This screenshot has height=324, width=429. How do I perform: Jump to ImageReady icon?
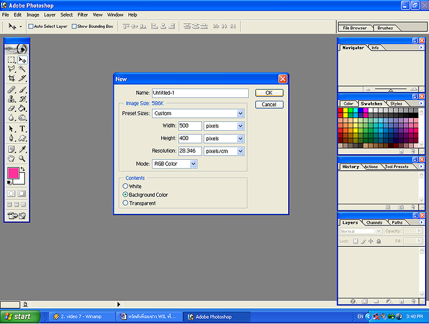17,215
